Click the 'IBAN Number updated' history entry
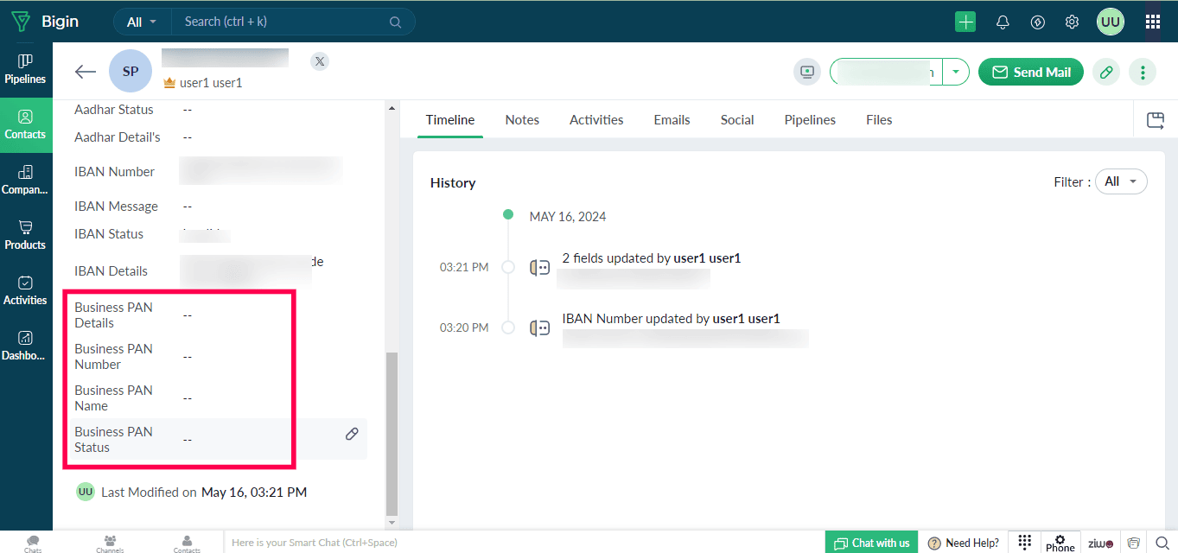The image size is (1178, 553). (x=671, y=318)
